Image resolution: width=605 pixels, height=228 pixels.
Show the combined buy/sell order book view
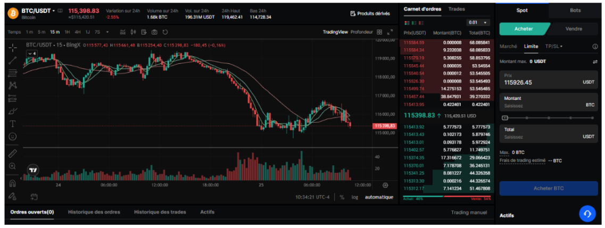[406, 23]
